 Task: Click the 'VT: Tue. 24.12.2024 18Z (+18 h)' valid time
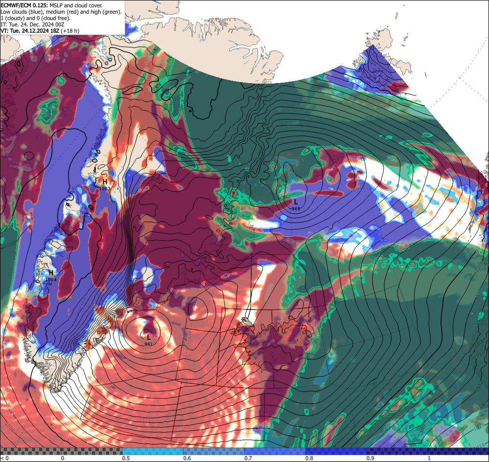(x=40, y=31)
